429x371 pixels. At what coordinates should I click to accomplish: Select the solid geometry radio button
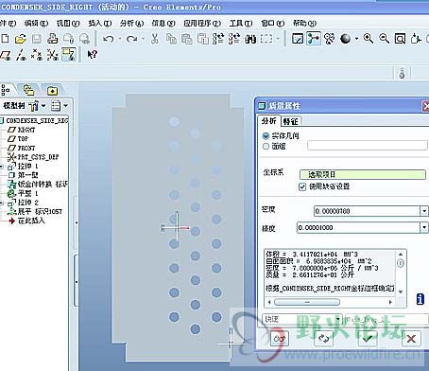pyautogui.click(x=266, y=136)
